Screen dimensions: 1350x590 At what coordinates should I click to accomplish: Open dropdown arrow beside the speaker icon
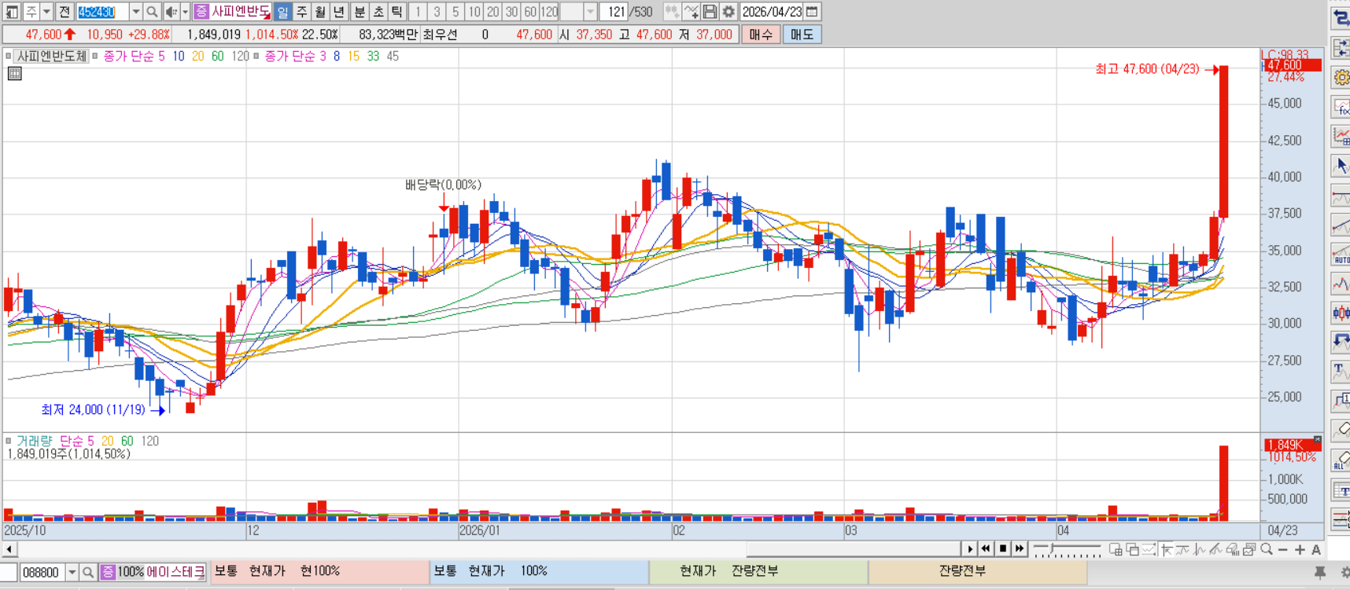[x=185, y=12]
